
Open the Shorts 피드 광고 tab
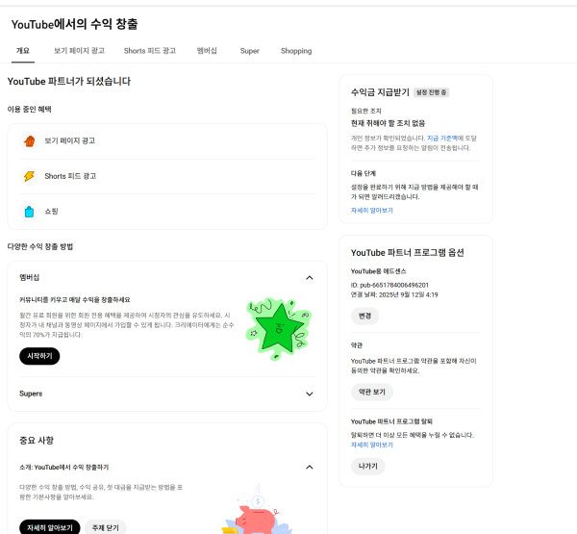(150, 51)
